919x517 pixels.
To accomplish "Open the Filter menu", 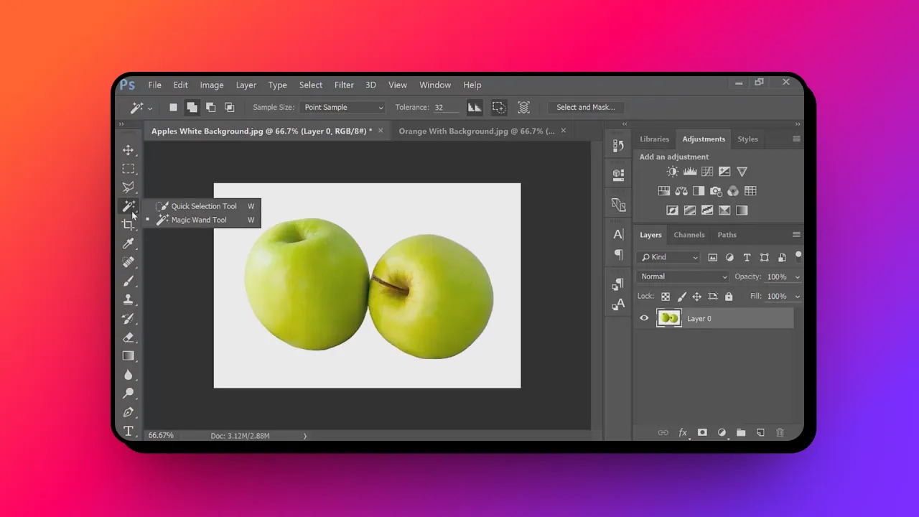I will [x=344, y=85].
